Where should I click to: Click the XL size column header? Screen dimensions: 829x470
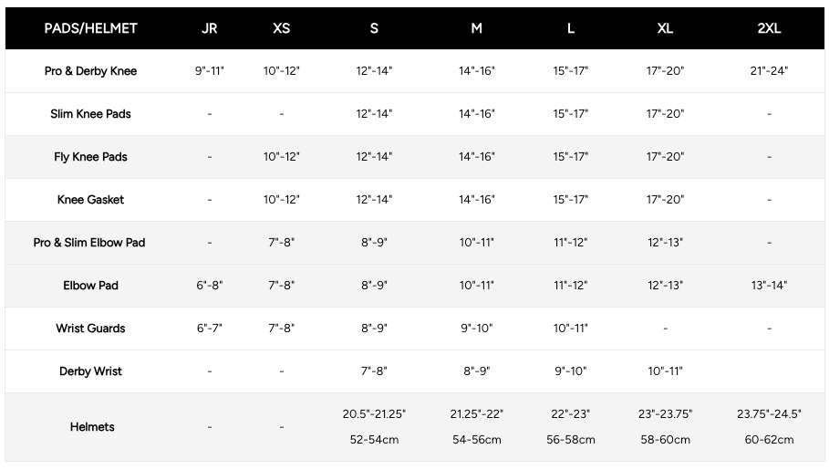(665, 28)
